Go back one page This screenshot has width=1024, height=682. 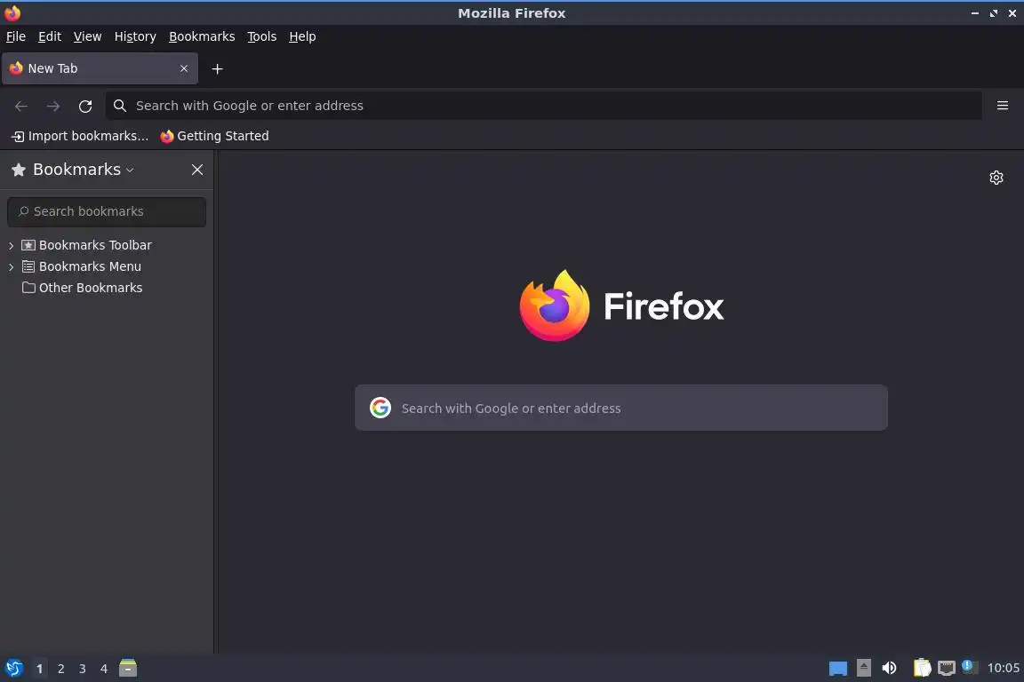[21, 106]
